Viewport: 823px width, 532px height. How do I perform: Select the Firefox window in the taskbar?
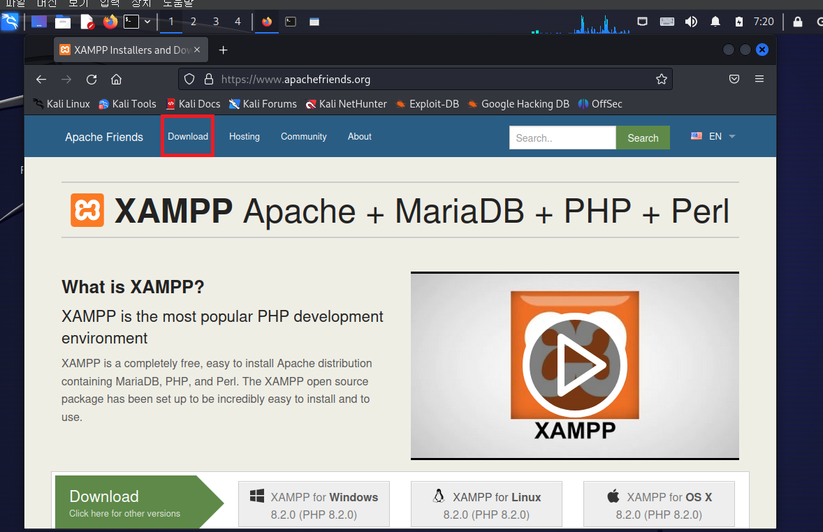[x=267, y=22]
